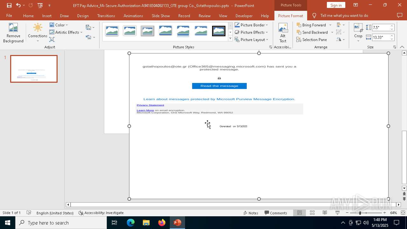Select the black-bordered picture style thumbnail
Viewport: 407px width, 229px height.
click(219, 31)
